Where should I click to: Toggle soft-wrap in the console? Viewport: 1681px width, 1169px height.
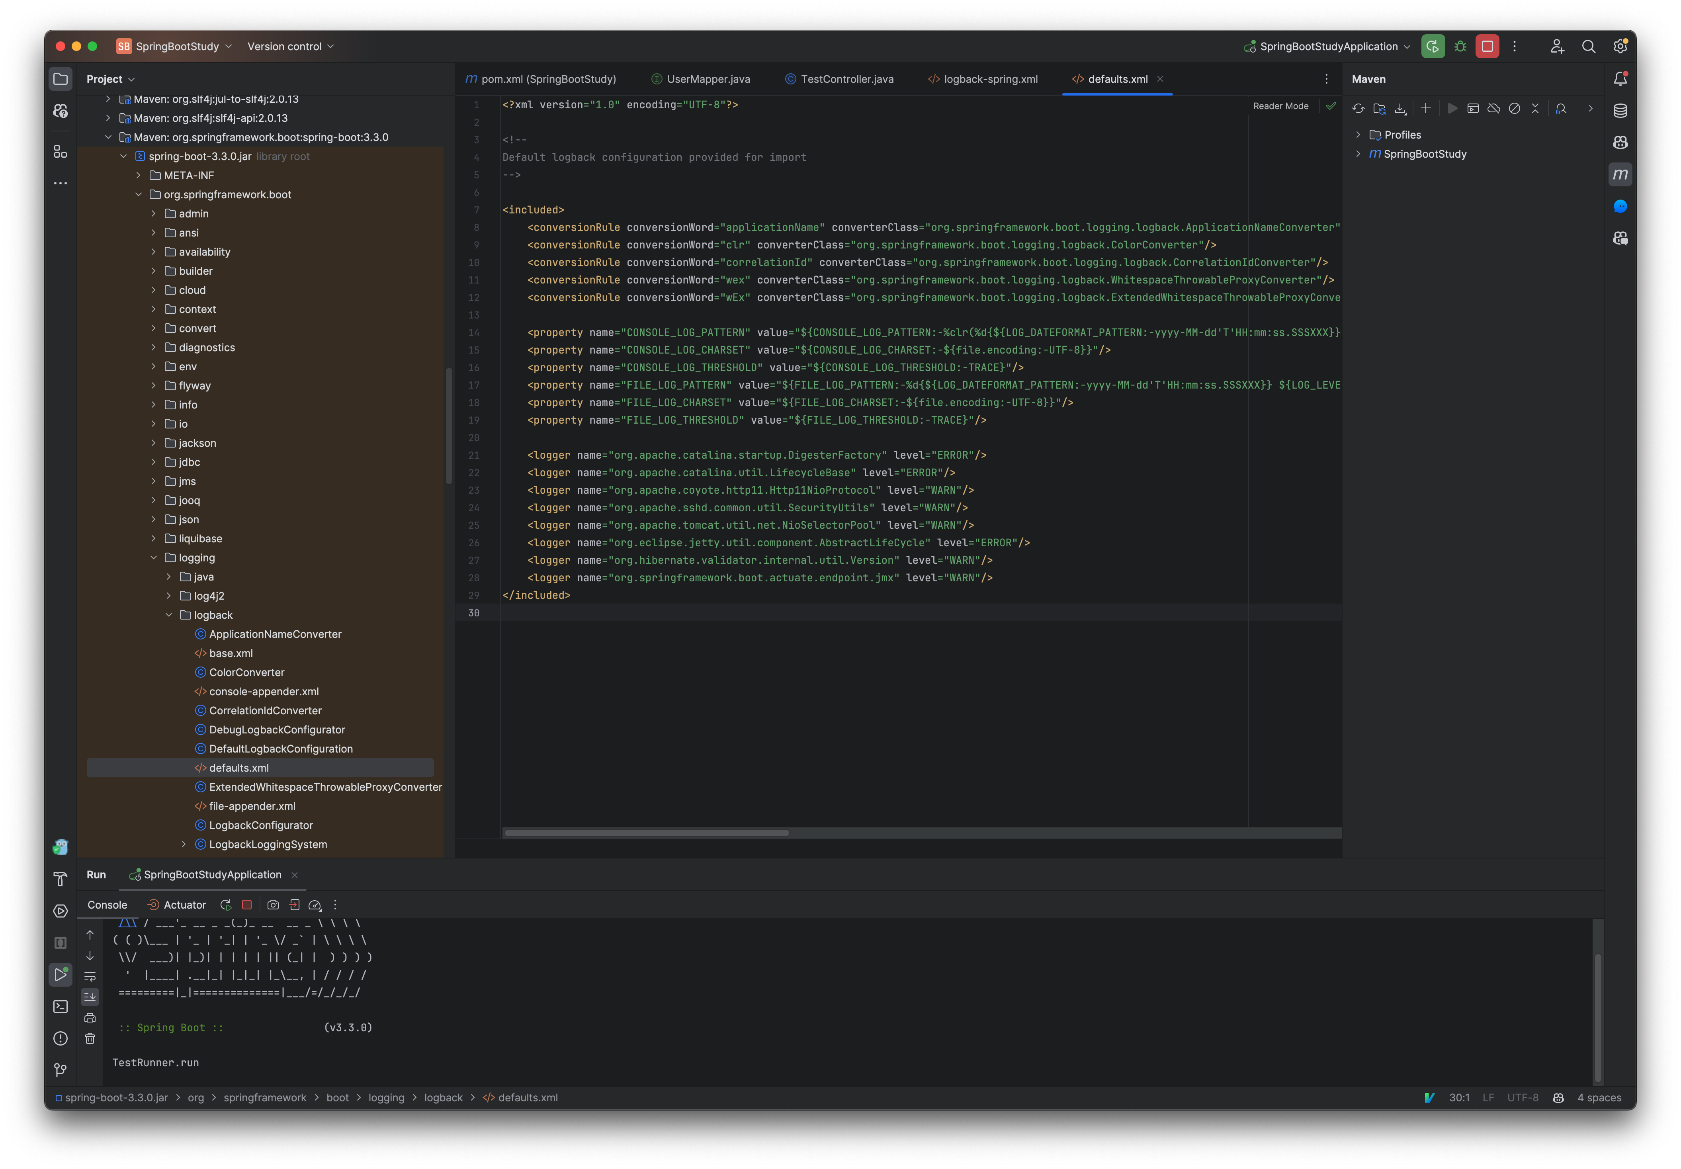[90, 976]
